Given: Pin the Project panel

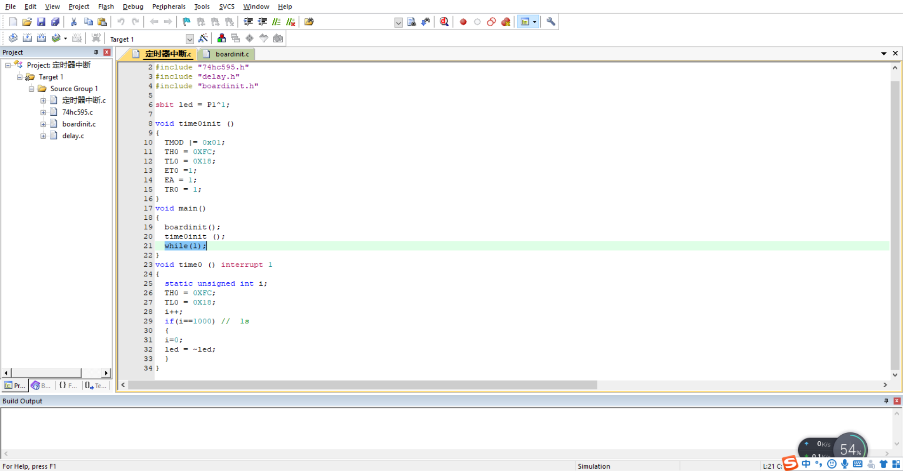Looking at the screenshot, I should 96,52.
